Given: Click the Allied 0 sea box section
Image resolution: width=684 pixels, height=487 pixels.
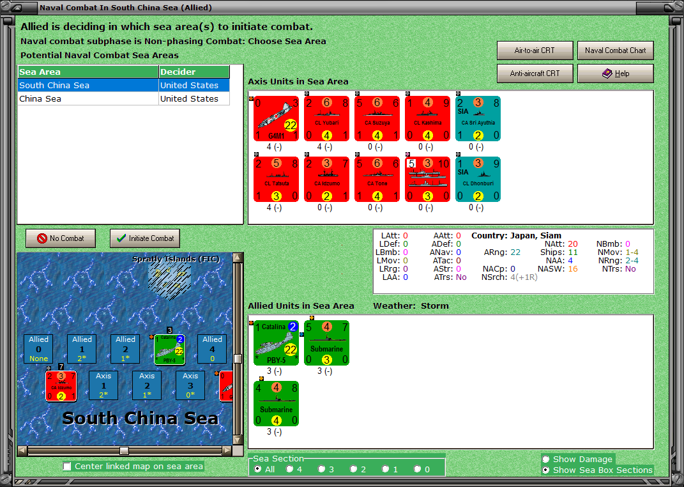Looking at the screenshot, I should tap(38, 349).
